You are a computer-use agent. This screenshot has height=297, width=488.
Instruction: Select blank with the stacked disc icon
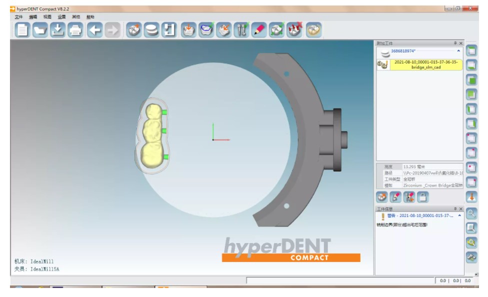point(151,30)
